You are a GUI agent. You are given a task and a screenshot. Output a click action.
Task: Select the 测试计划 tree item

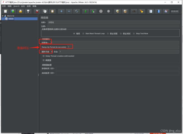point(11,16)
